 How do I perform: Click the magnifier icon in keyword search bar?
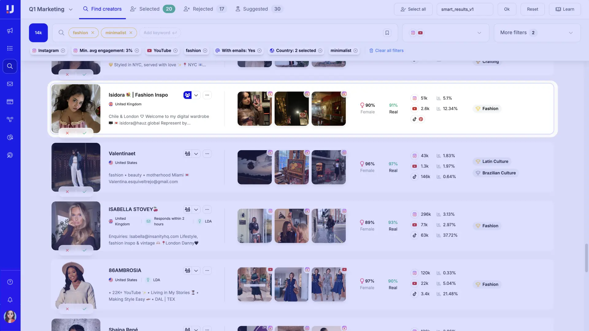pos(61,33)
